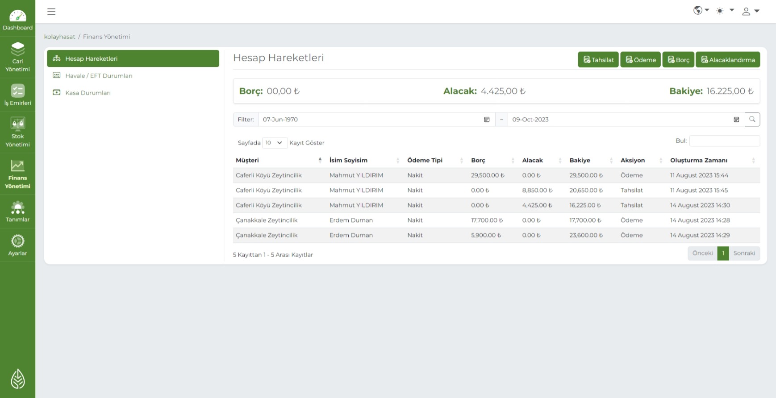The image size is (776, 398).
Task: Open start date calendar picker icon
Action: point(487,120)
